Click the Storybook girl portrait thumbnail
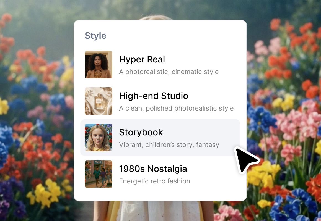The image size is (321, 221). point(98,138)
